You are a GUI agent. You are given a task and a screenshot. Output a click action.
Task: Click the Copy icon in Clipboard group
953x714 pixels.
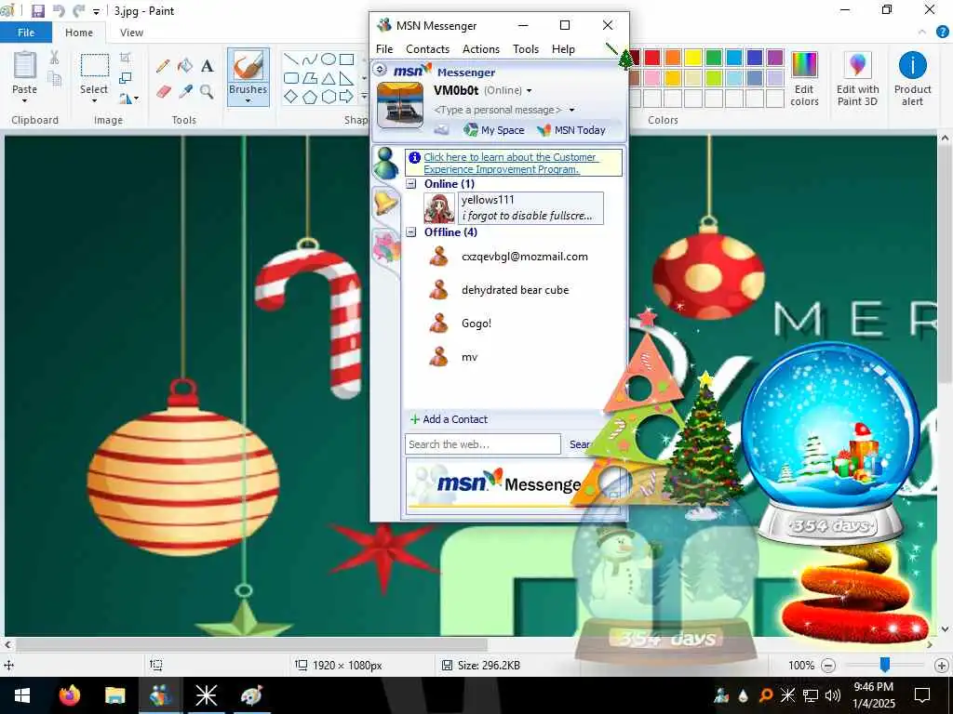(55, 78)
